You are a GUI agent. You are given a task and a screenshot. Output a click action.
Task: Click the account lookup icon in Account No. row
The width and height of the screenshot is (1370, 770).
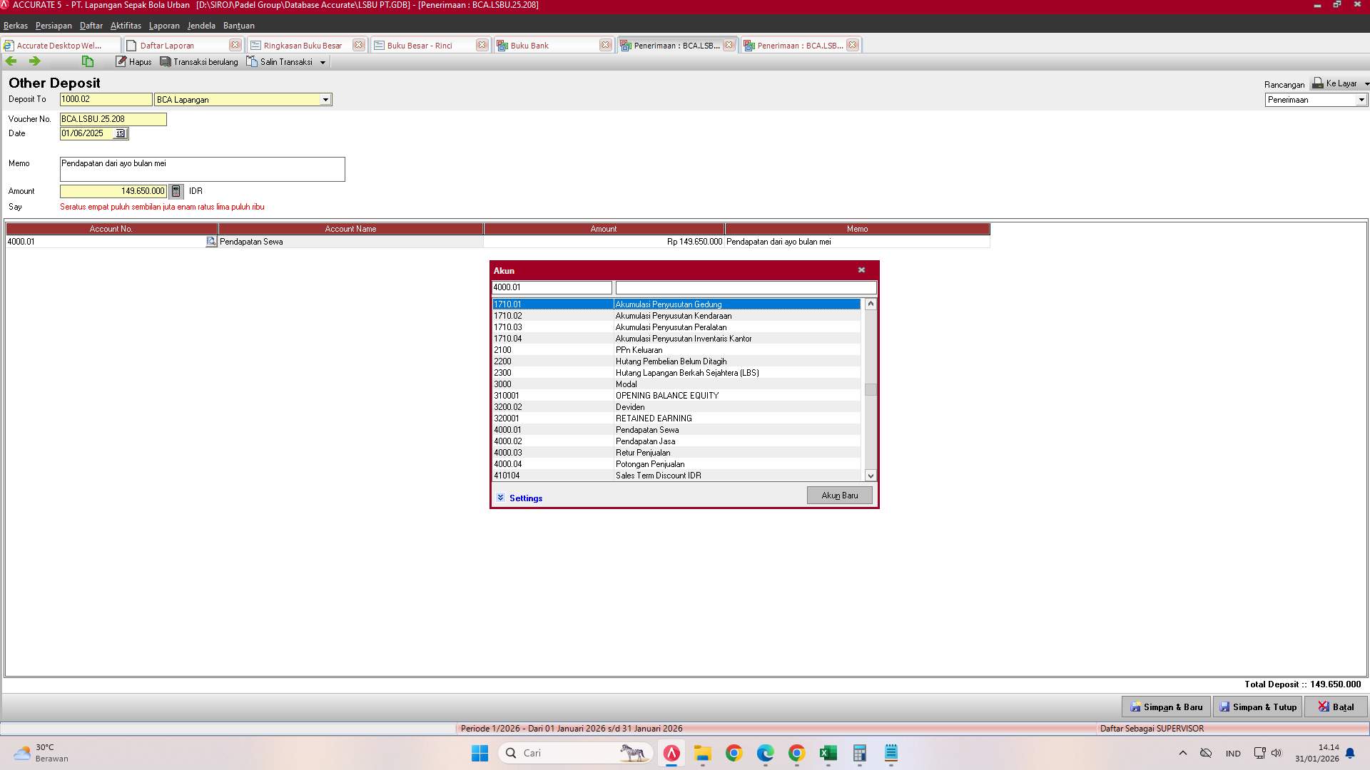point(210,242)
